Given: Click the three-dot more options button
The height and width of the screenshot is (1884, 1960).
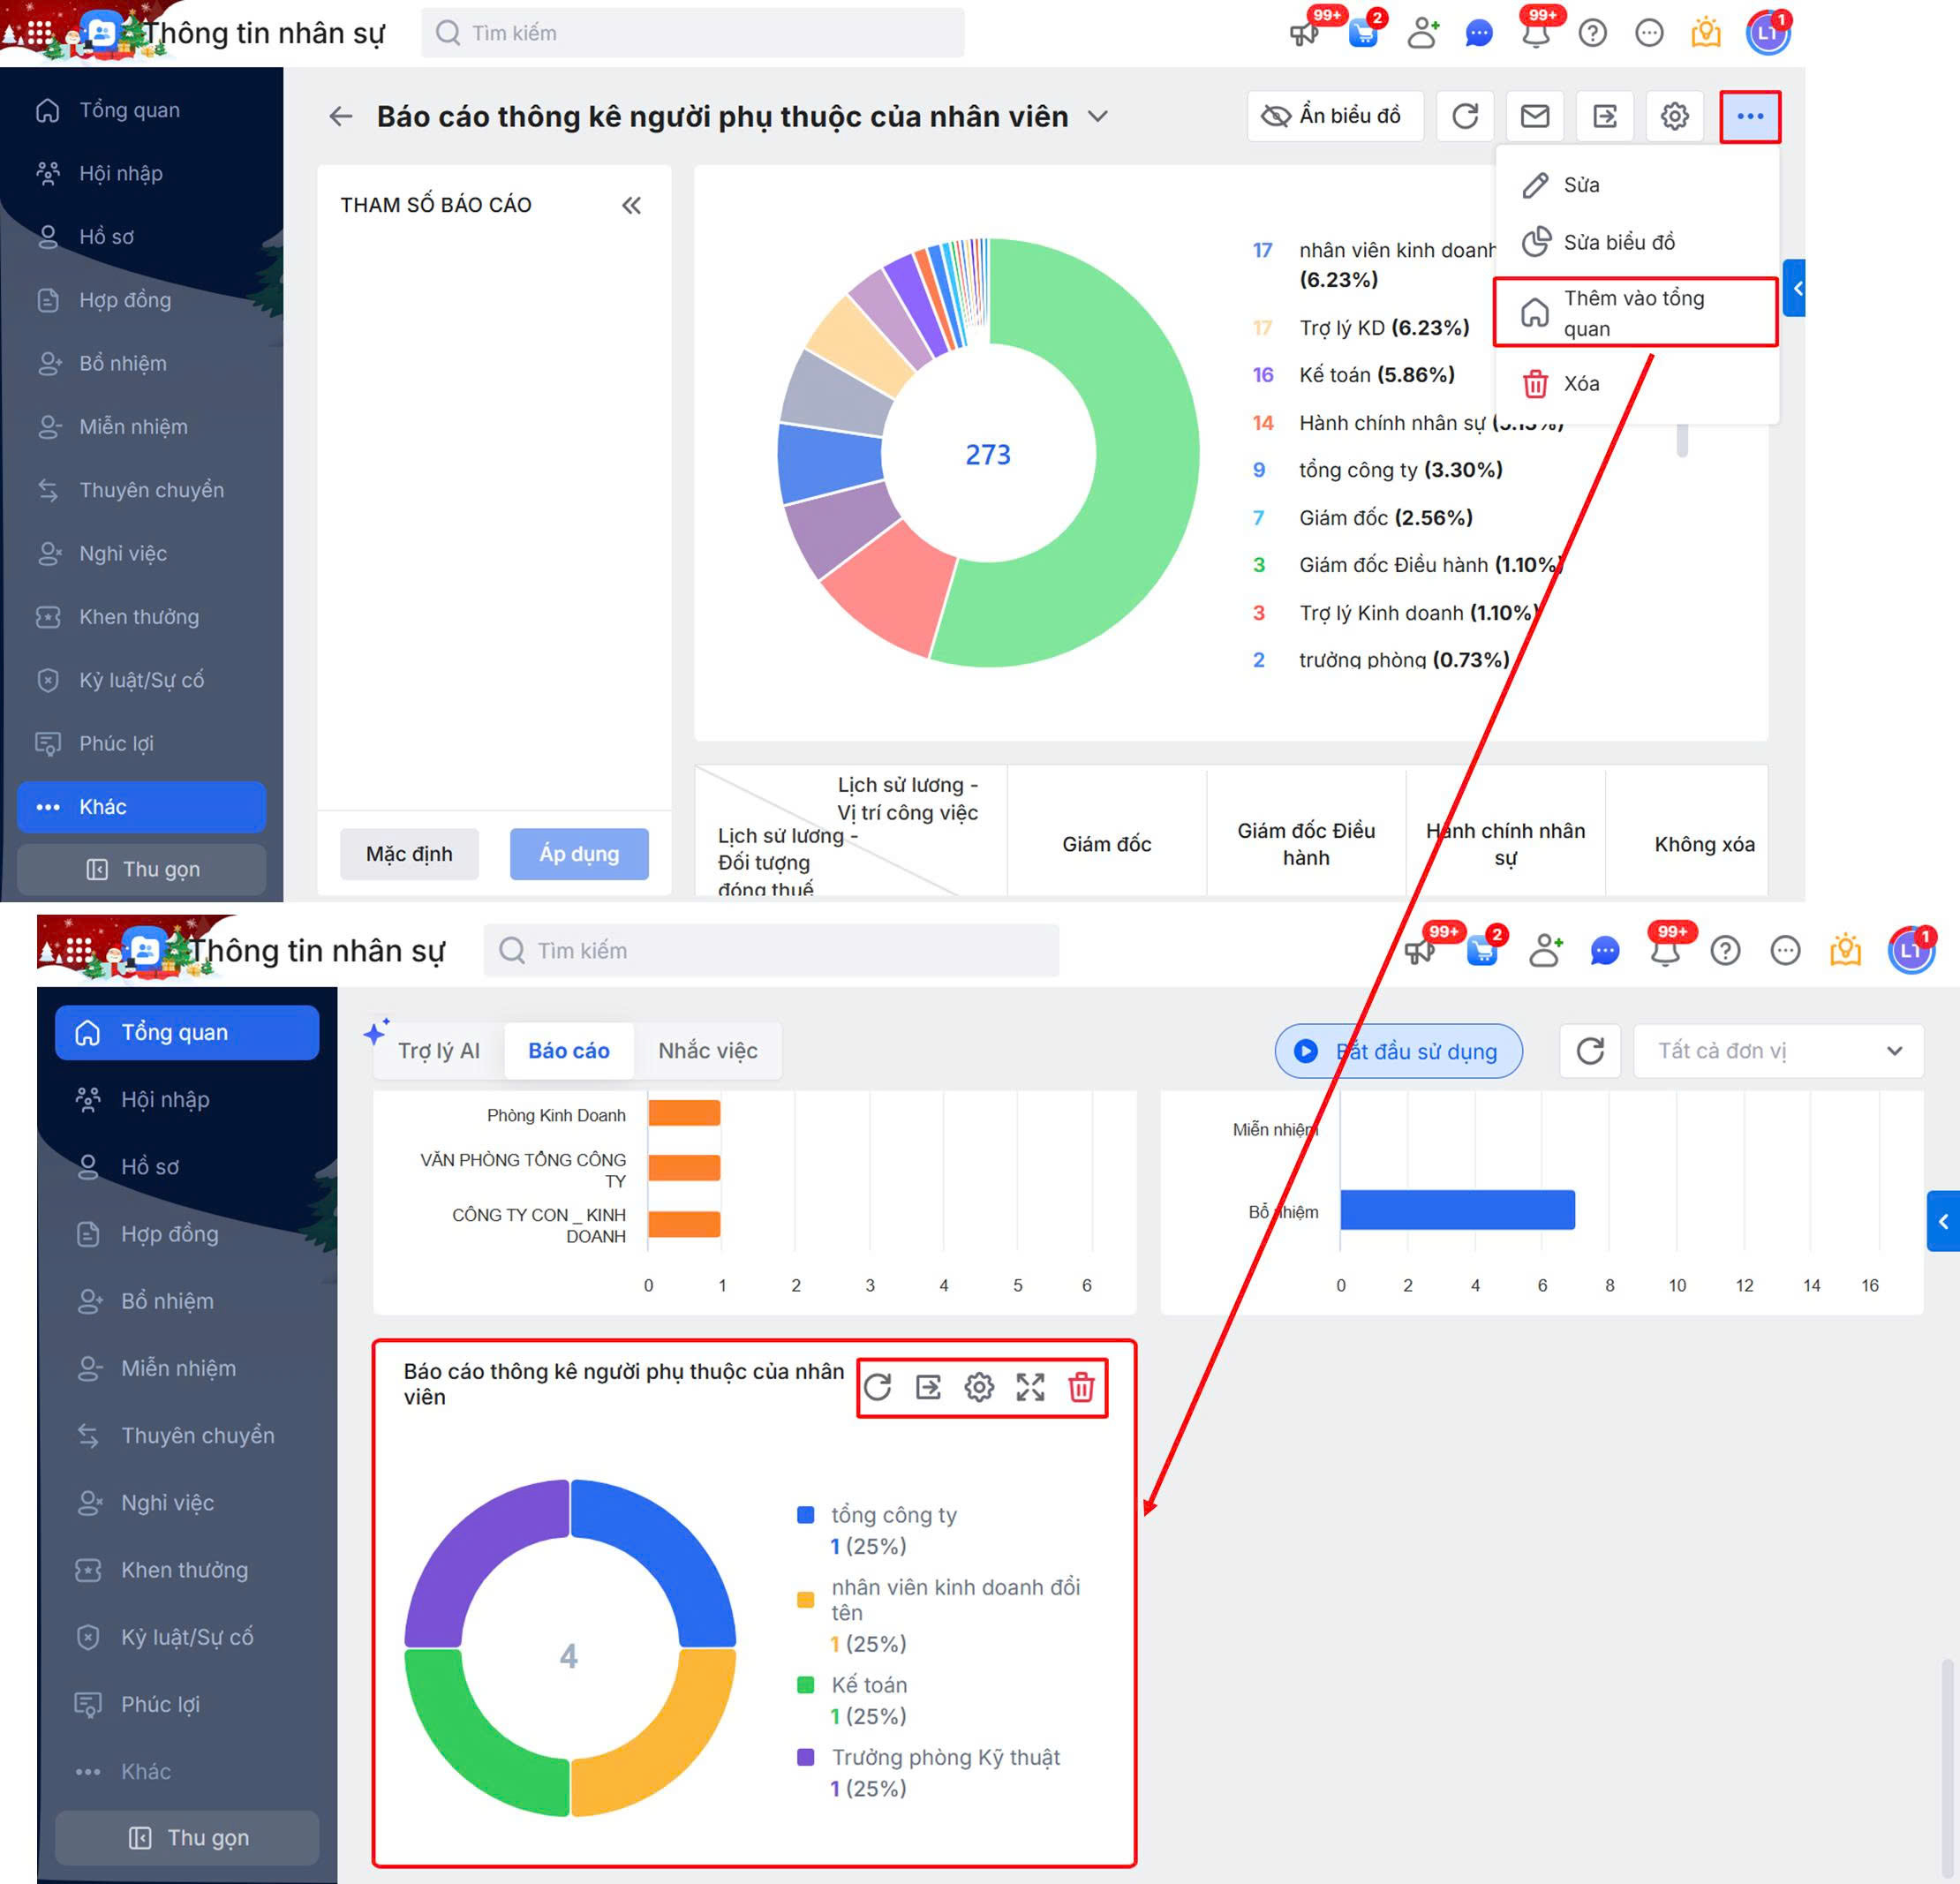Looking at the screenshot, I should 1749,116.
